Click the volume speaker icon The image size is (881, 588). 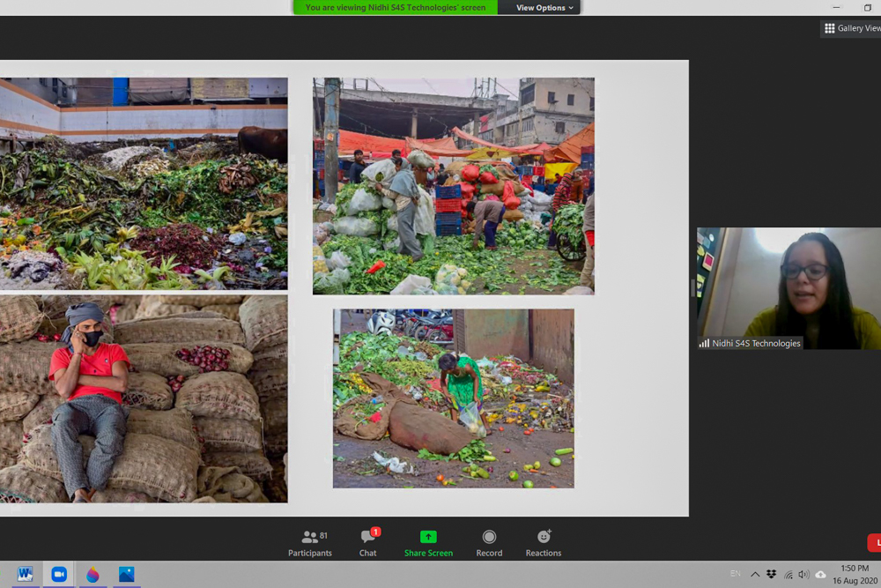[x=803, y=575]
